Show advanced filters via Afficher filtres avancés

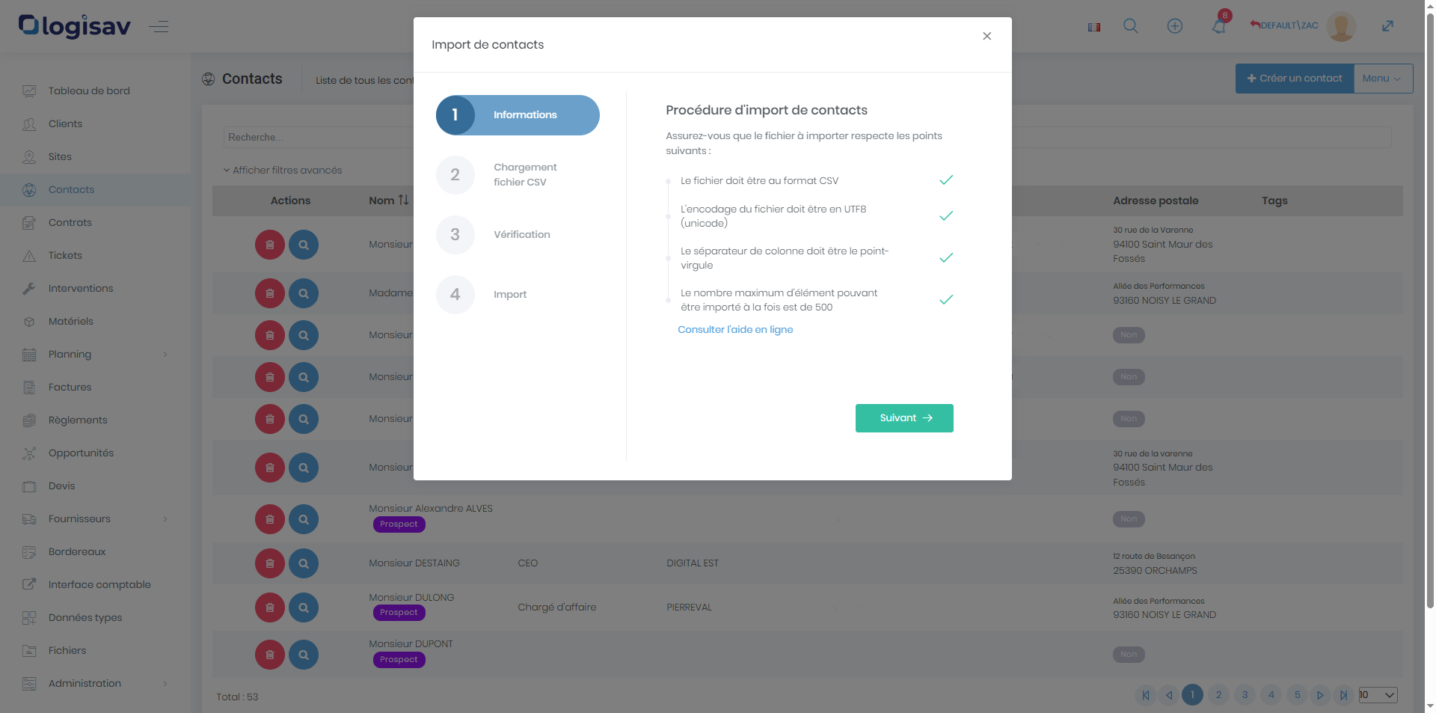pos(283,170)
